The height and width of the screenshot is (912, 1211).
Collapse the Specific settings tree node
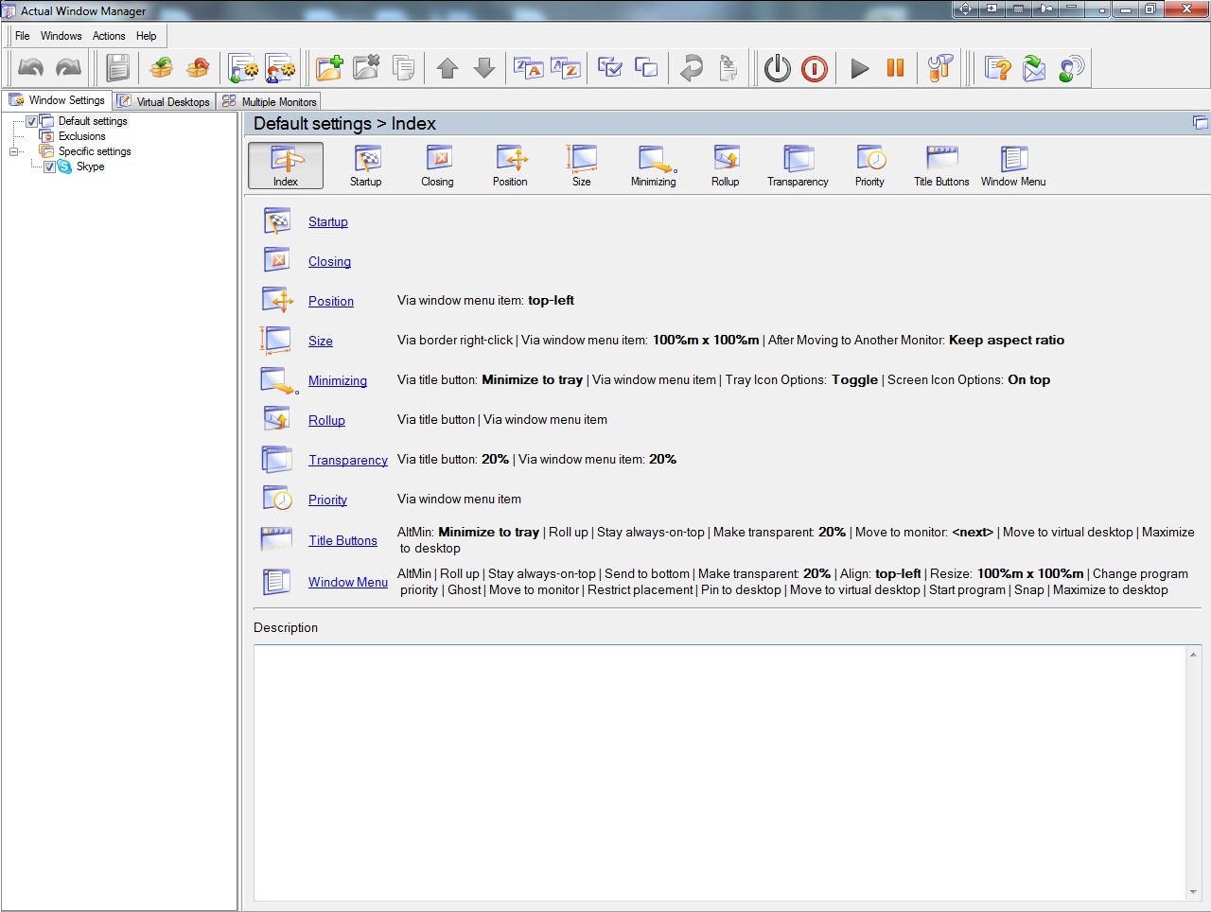[x=14, y=151]
